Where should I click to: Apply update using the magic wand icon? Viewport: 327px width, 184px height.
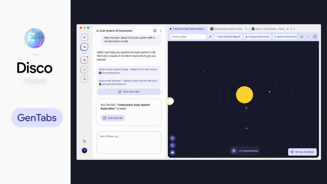(x=210, y=36)
